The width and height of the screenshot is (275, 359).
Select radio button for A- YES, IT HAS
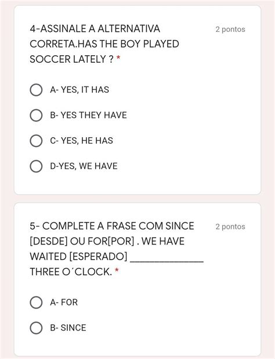(x=36, y=89)
